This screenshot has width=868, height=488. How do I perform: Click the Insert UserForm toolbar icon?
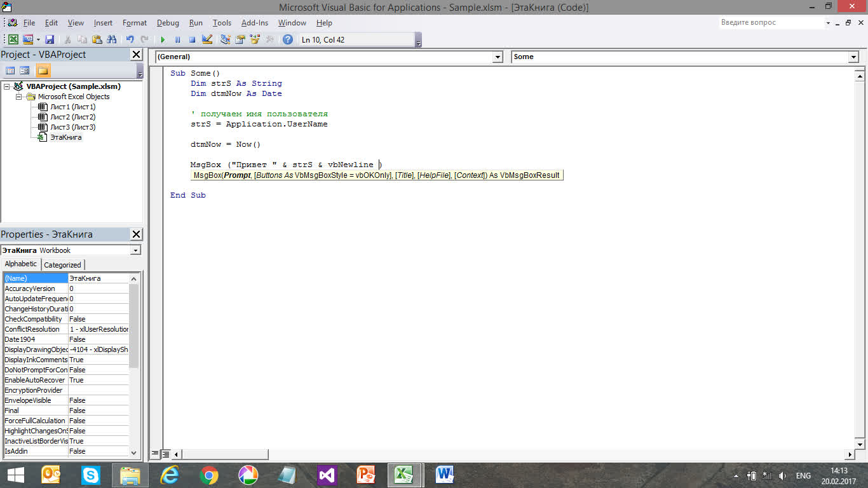27,39
